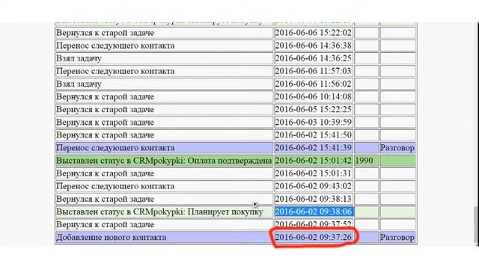
Task: Select timestamp 2016-06-02 09:43:02
Action: (x=313, y=186)
